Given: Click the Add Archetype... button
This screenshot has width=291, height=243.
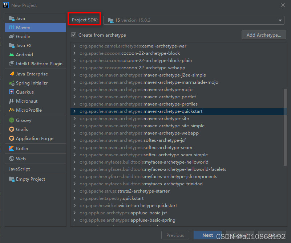Looking at the screenshot, I should [264, 35].
